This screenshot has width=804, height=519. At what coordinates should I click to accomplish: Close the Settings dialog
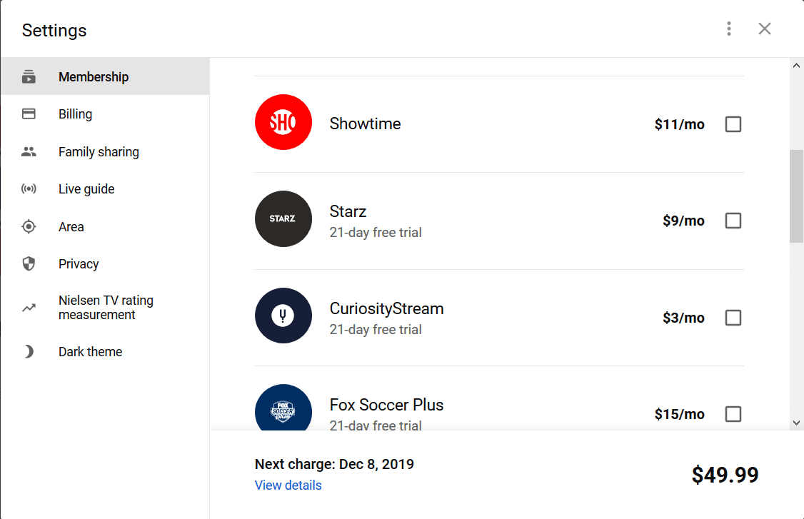[x=765, y=29]
